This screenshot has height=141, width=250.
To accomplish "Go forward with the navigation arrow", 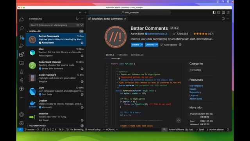I will (x=85, y=13).
